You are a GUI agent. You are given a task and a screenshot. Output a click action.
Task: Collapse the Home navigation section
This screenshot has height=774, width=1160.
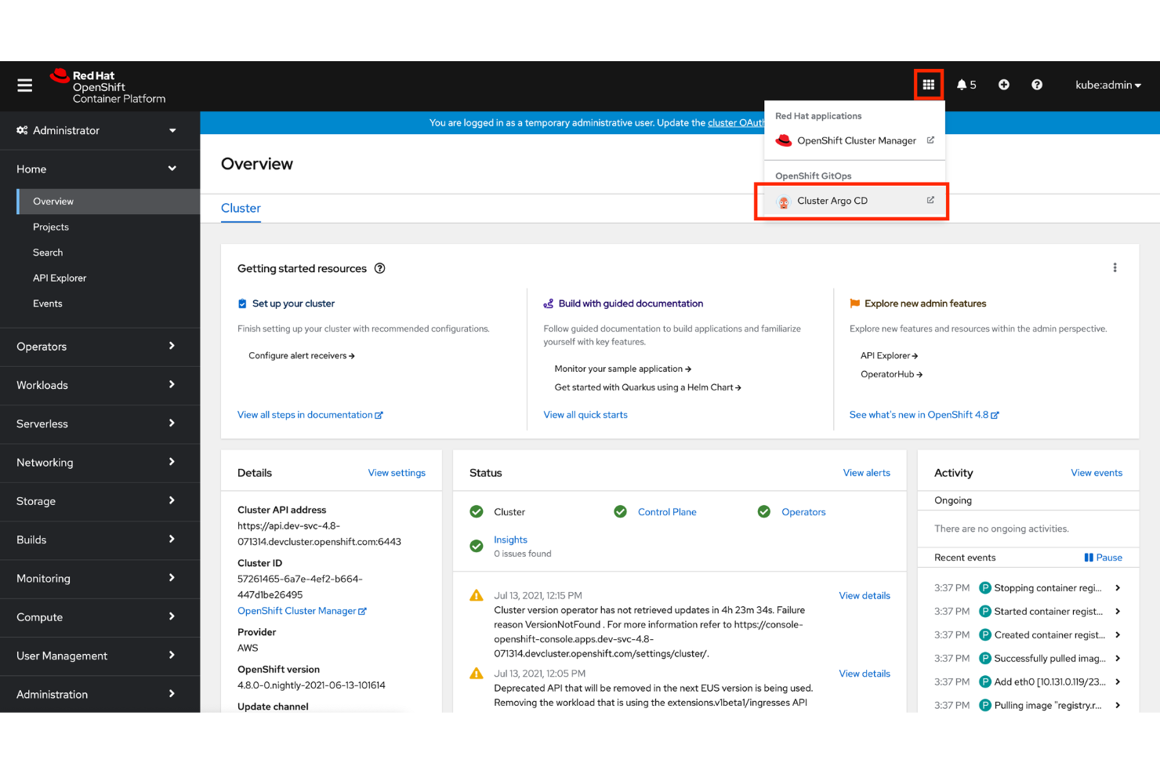[100, 169]
